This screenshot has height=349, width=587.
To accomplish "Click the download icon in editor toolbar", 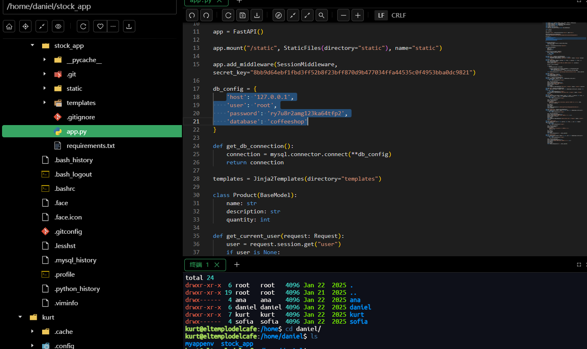I will [x=257, y=16].
